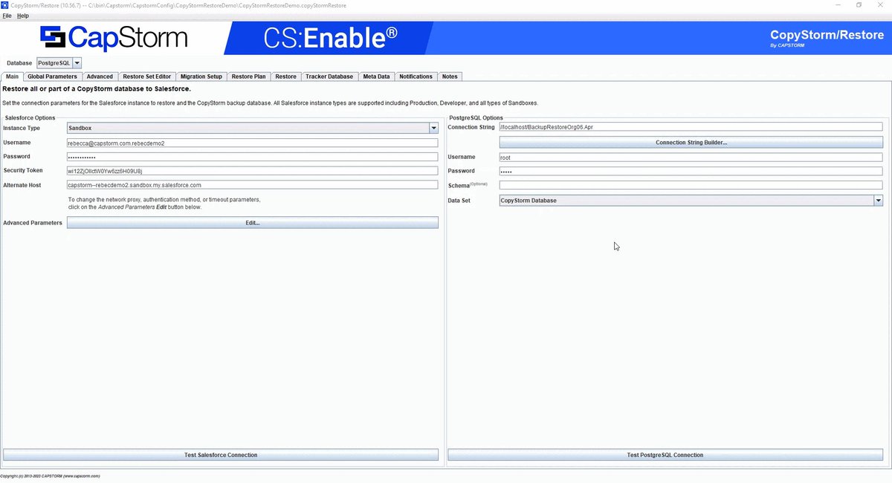This screenshot has width=892, height=483.
Task: Click the 'Advanced Parameters' label
Action: click(x=33, y=223)
